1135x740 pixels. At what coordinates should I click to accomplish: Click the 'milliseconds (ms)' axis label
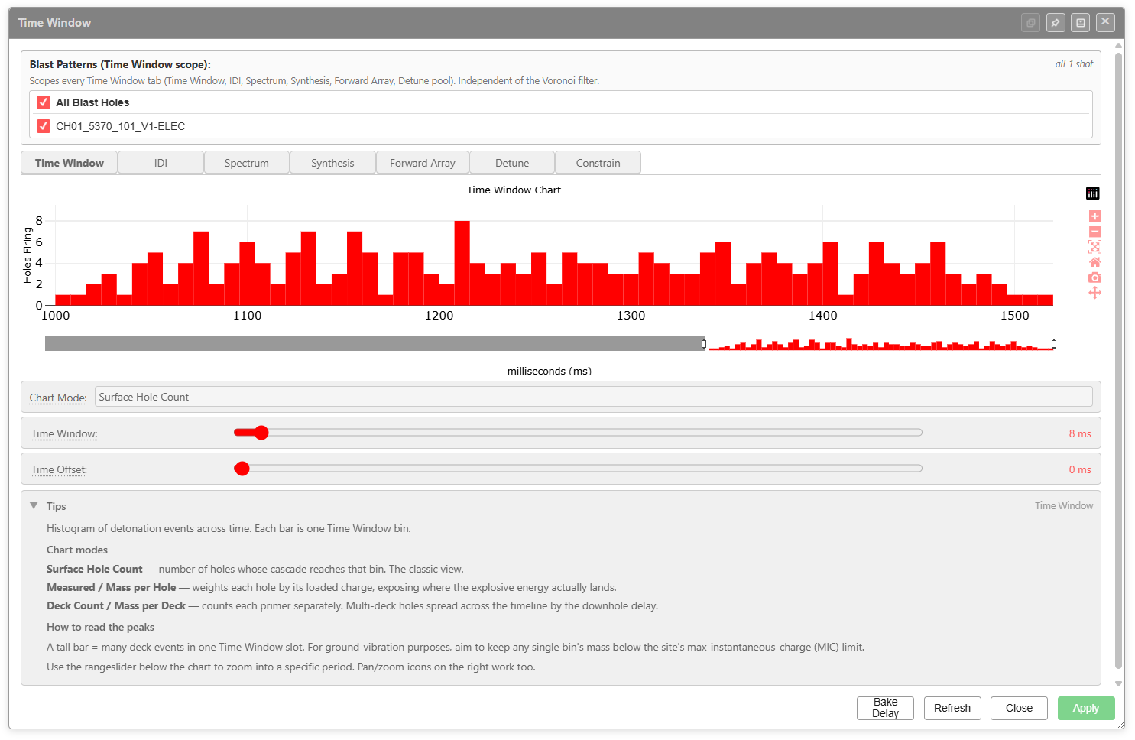coord(550,371)
